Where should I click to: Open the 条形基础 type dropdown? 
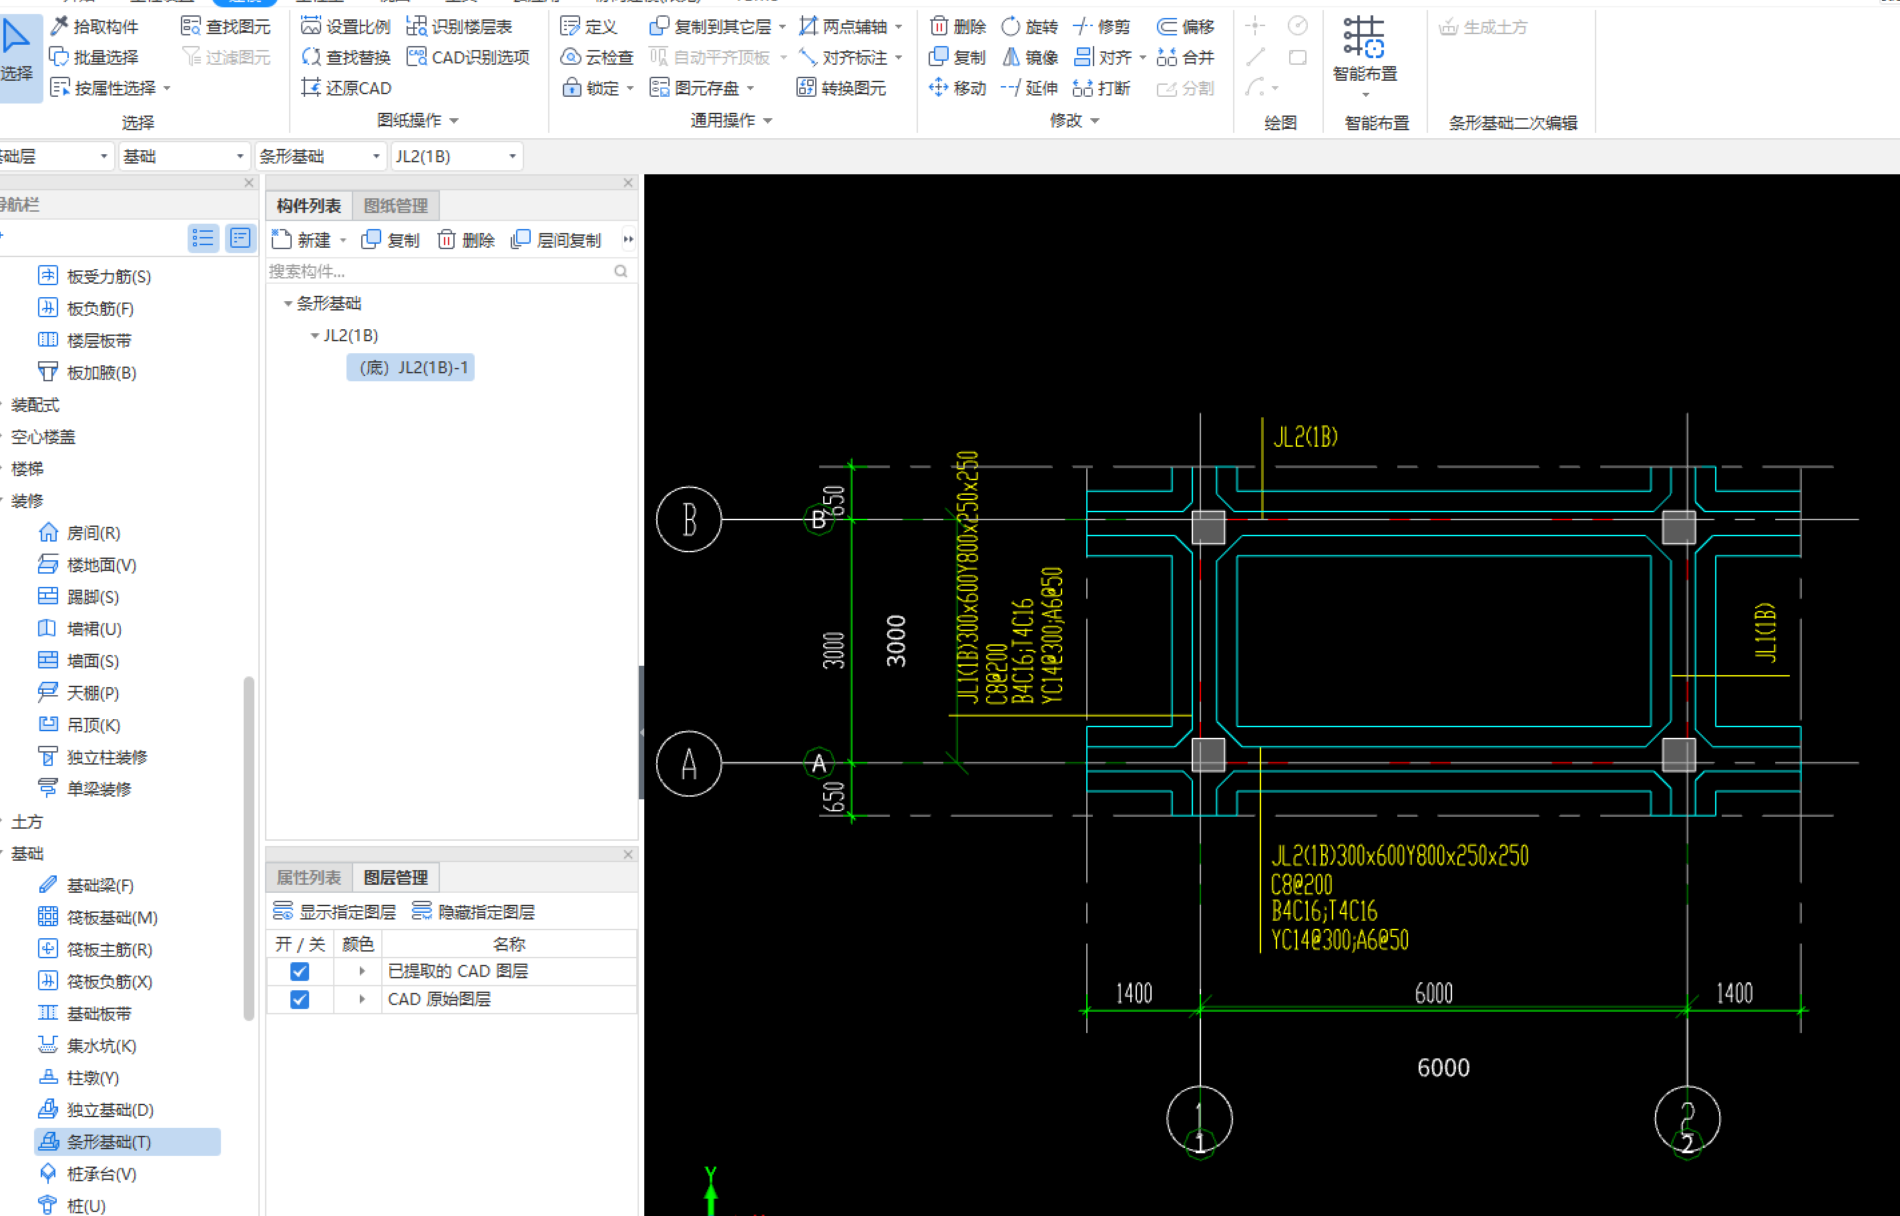(x=320, y=156)
